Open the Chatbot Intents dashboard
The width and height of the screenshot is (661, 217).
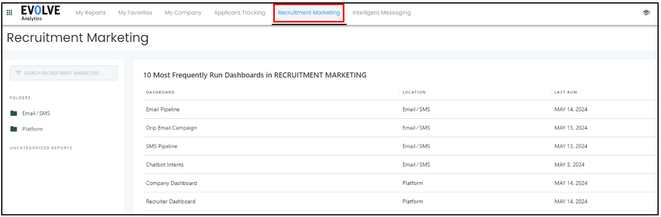(165, 165)
